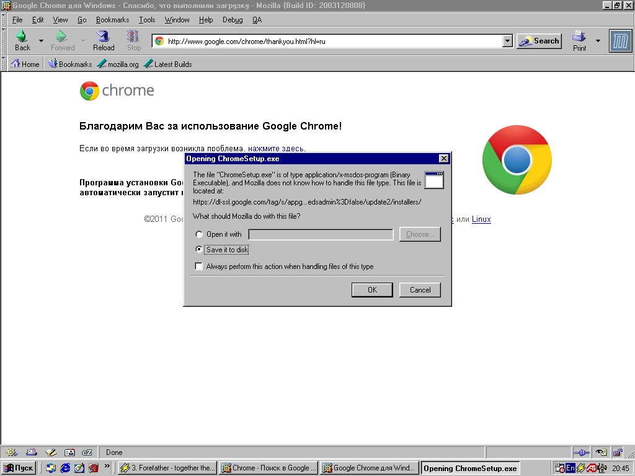Click the ATI tray icon
The image size is (635, 476).
coord(591,469)
